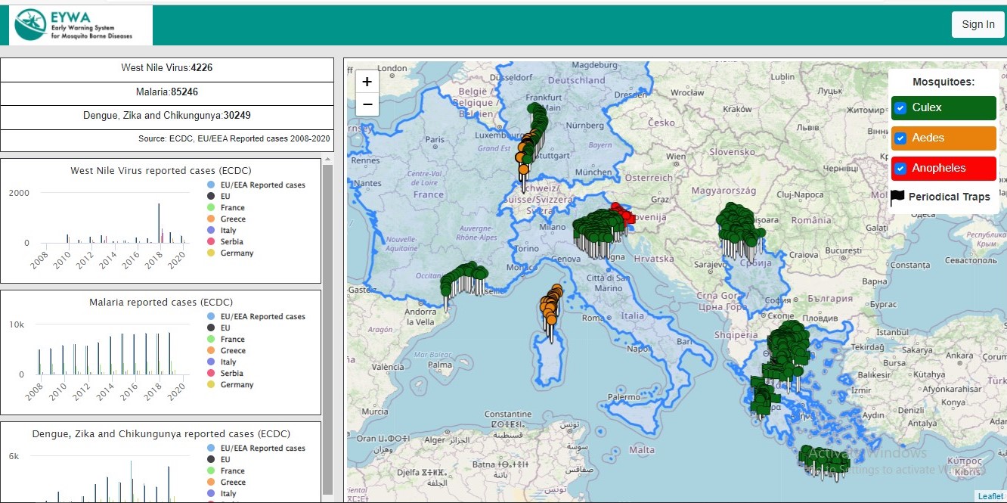Image resolution: width=1007 pixels, height=503 pixels.
Task: Toggle Greece series in Dengue chart legend
Action: (226, 482)
